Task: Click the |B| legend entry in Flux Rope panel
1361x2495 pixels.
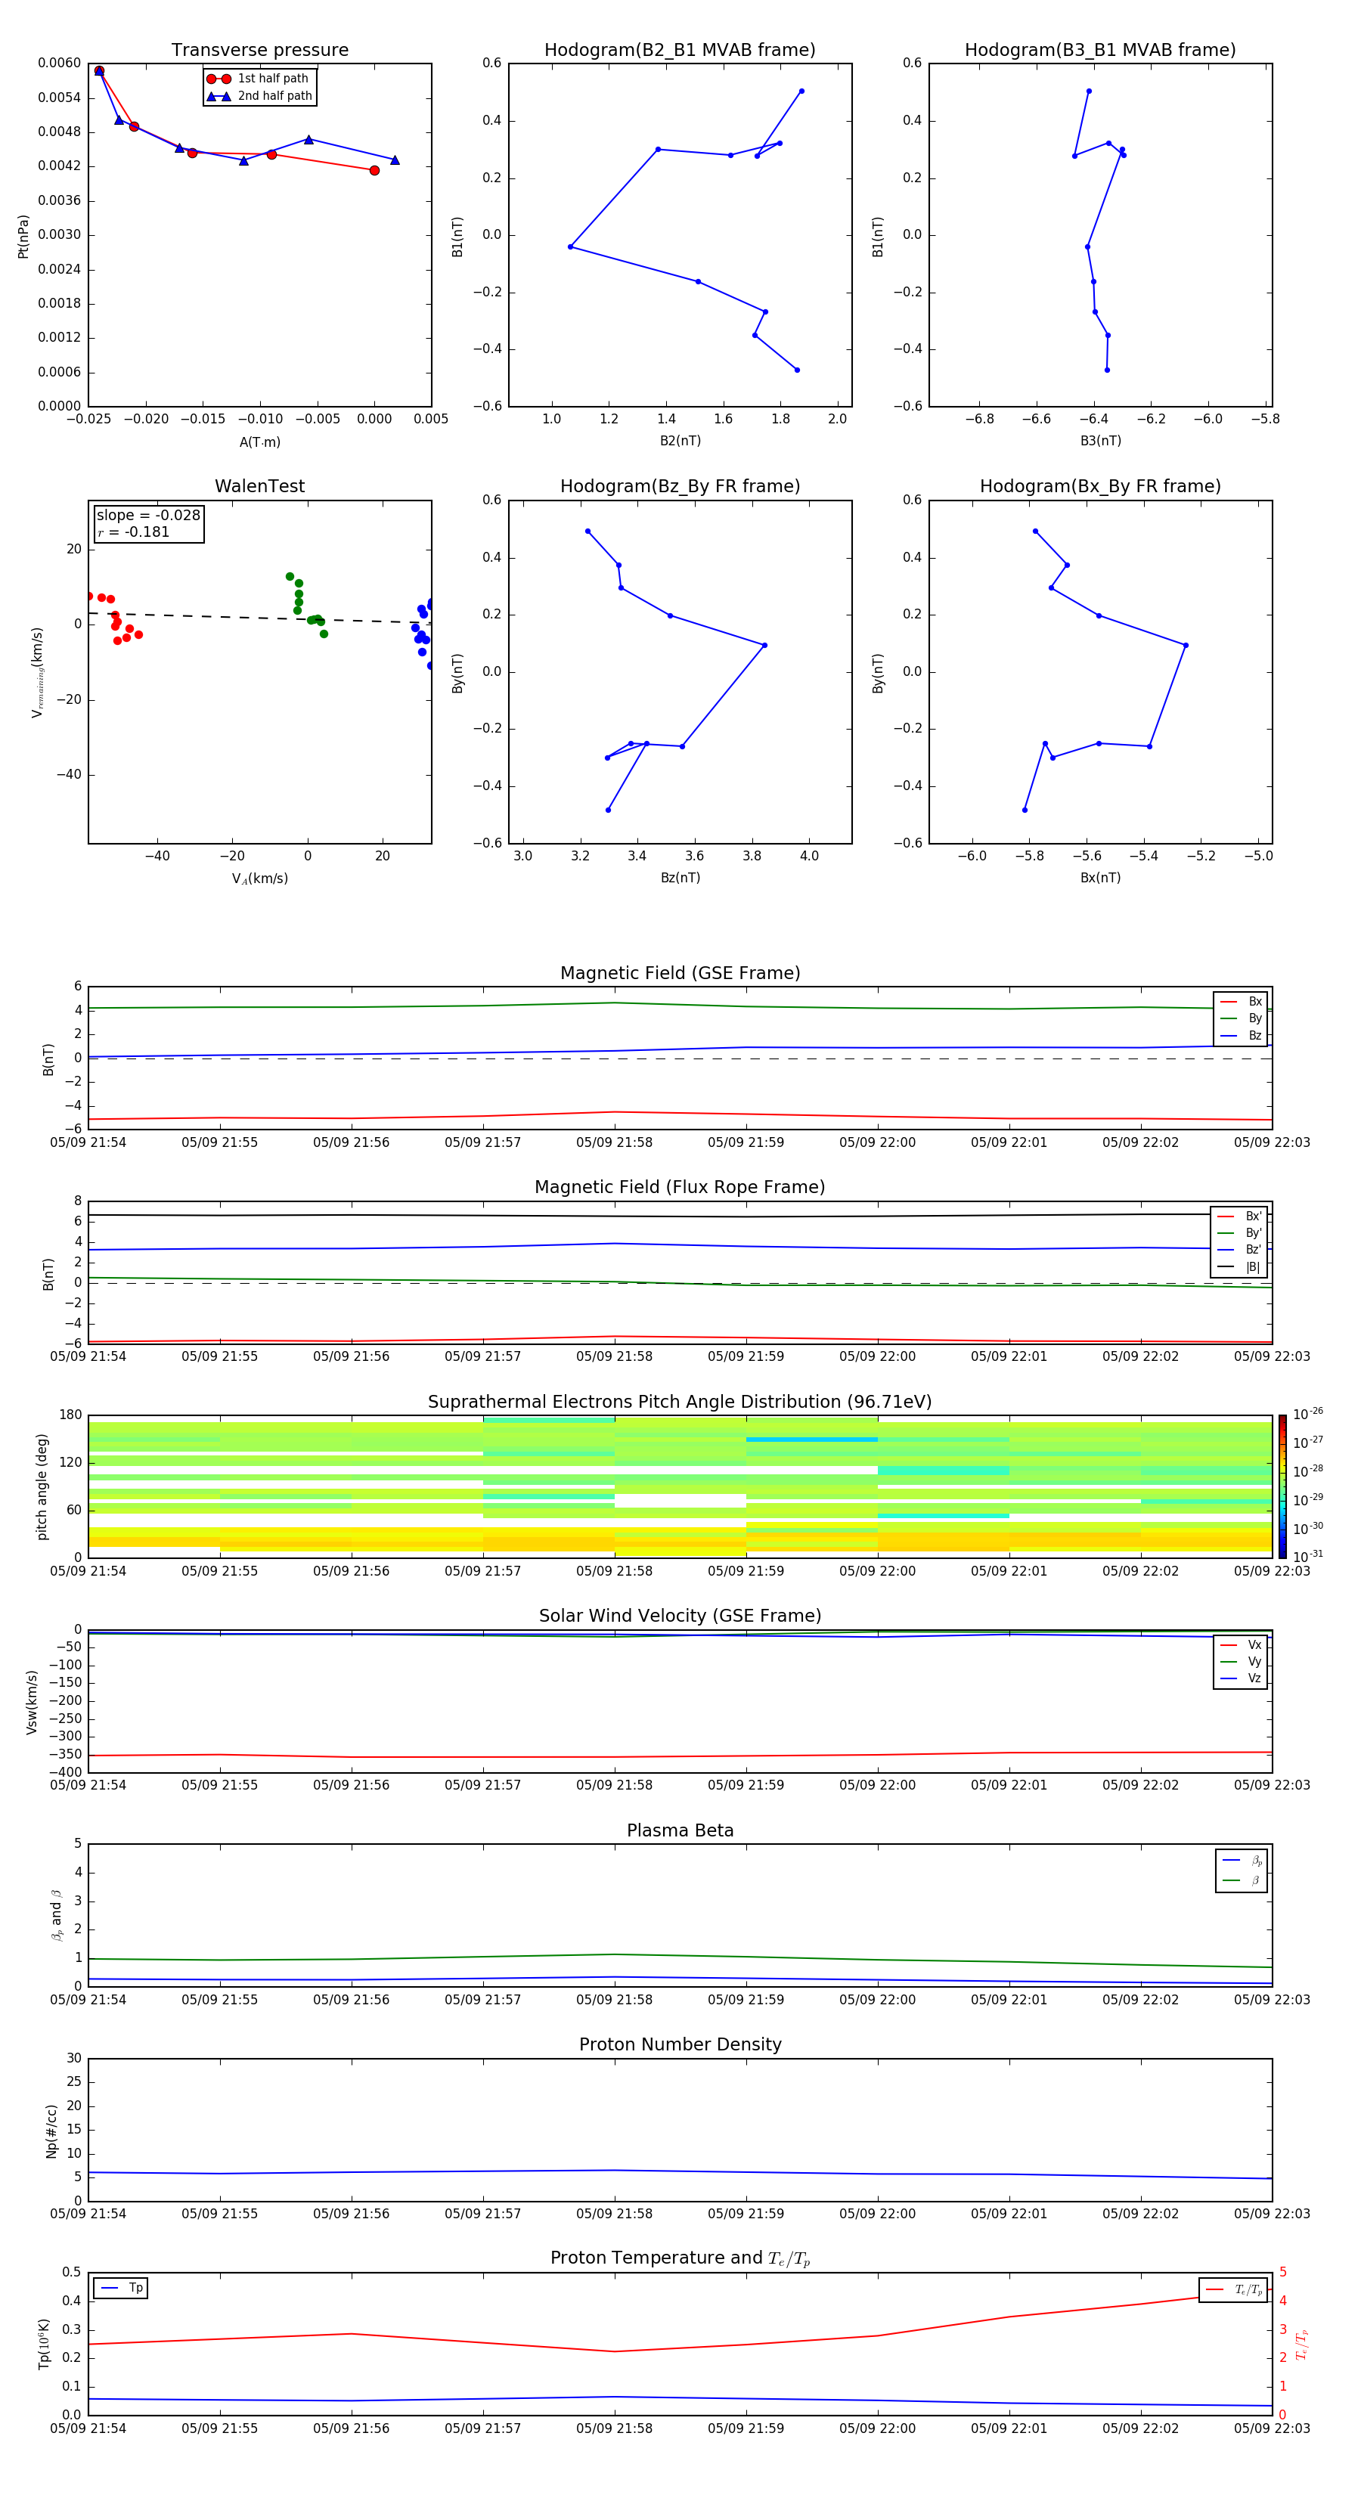Action: [1240, 1267]
